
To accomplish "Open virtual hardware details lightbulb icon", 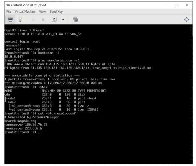I will 20,19.
